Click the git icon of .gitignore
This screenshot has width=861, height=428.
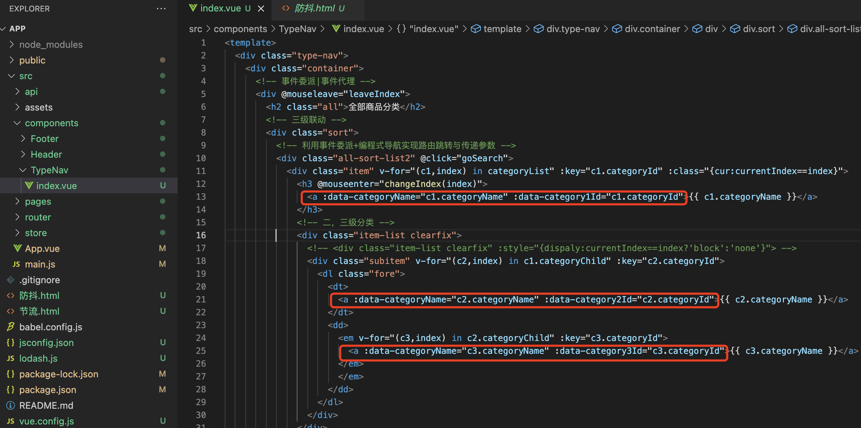(x=11, y=280)
